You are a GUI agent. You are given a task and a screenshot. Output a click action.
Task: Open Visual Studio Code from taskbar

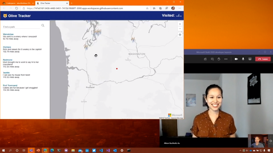[101, 151]
